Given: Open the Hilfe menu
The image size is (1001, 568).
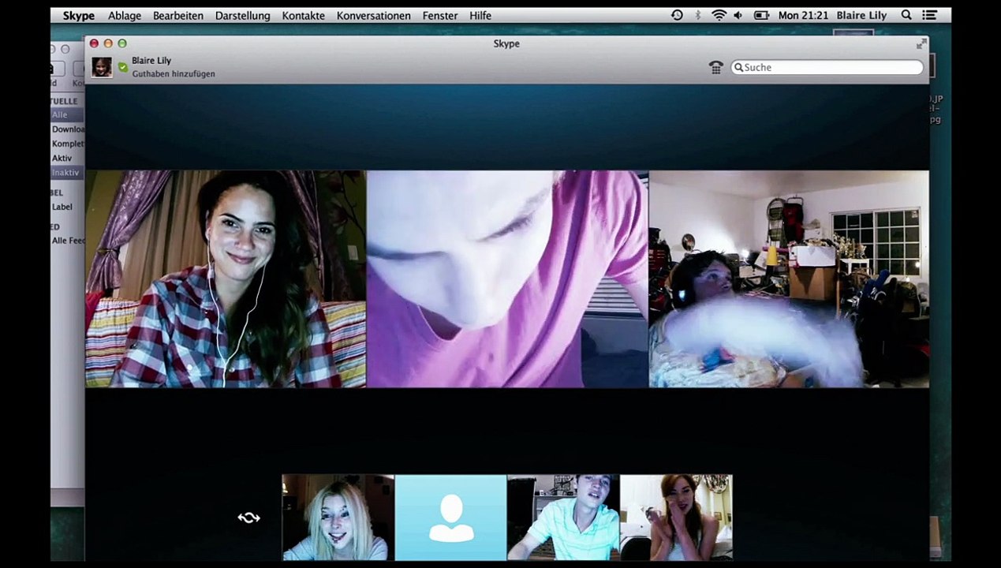Looking at the screenshot, I should [480, 16].
